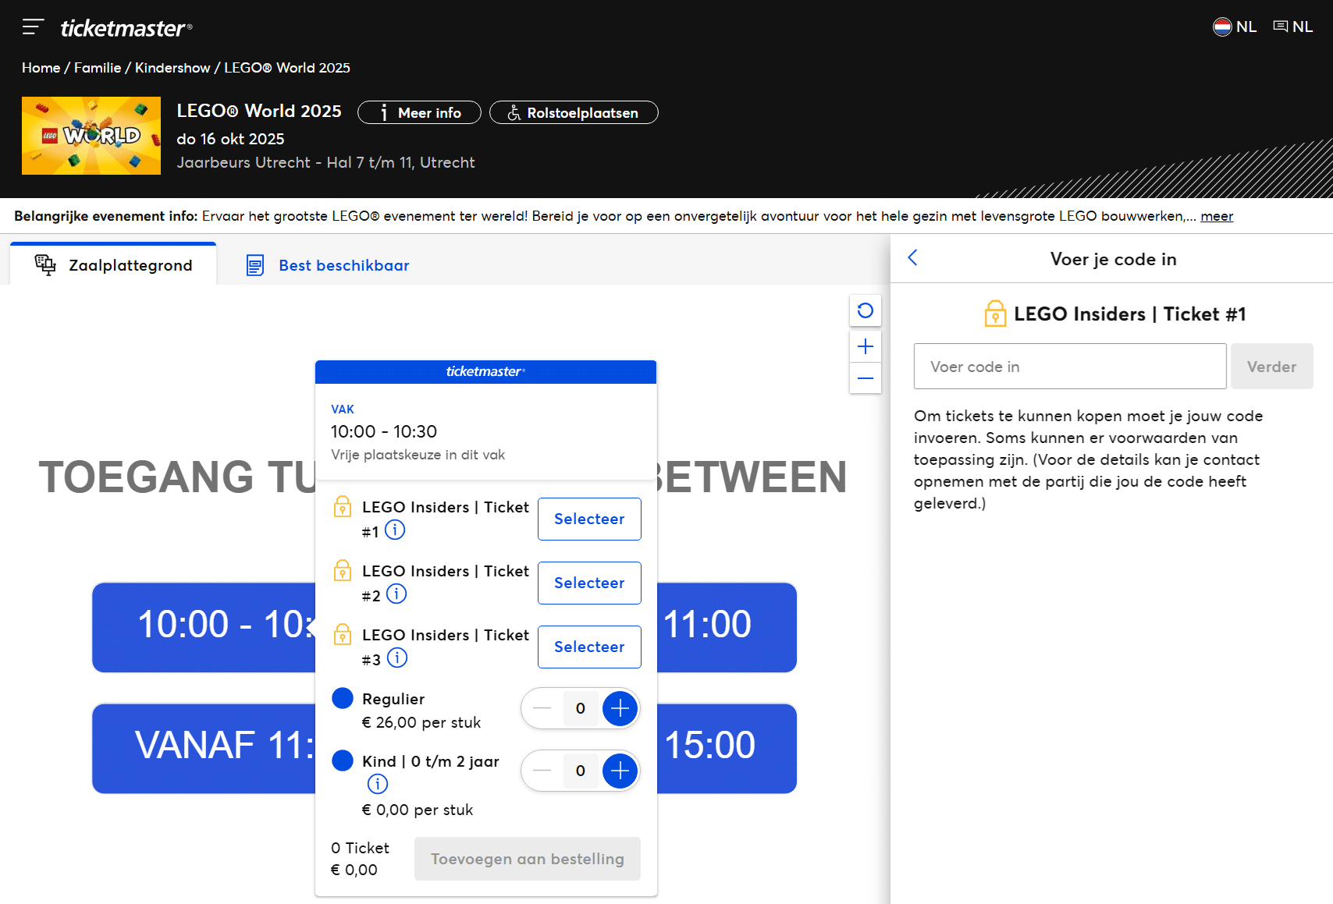The height and width of the screenshot is (904, 1333).
Task: Click the Regulier quantity value field
Action: 581,708
